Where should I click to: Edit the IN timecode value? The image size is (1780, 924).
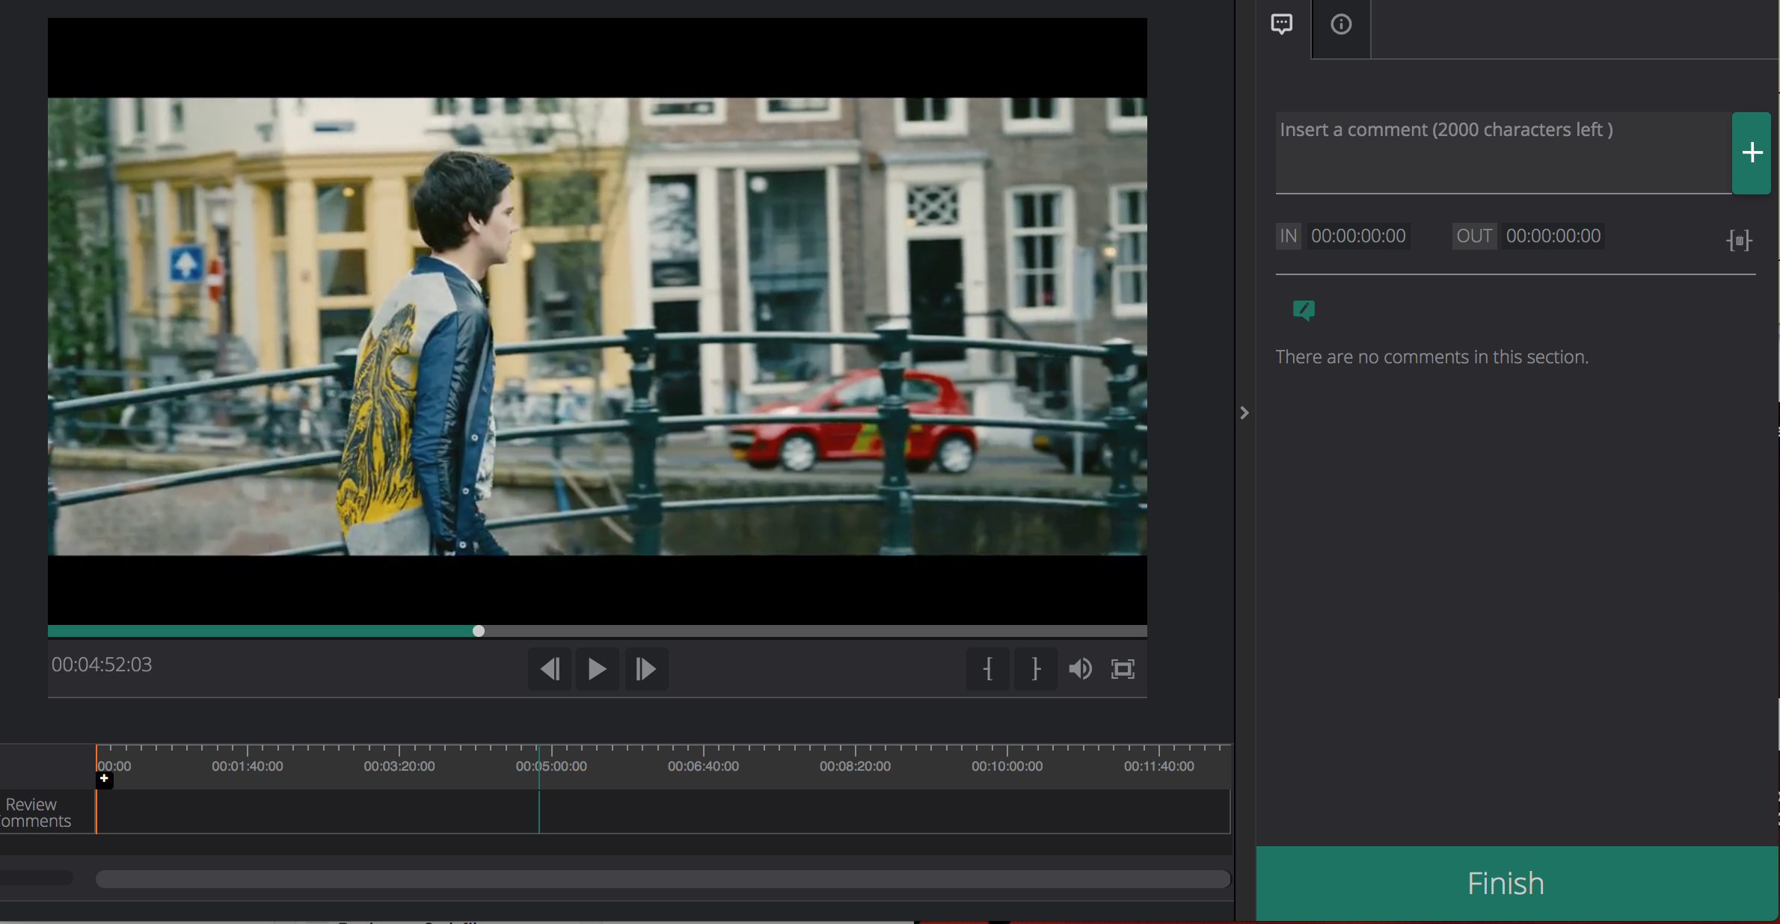(1358, 236)
